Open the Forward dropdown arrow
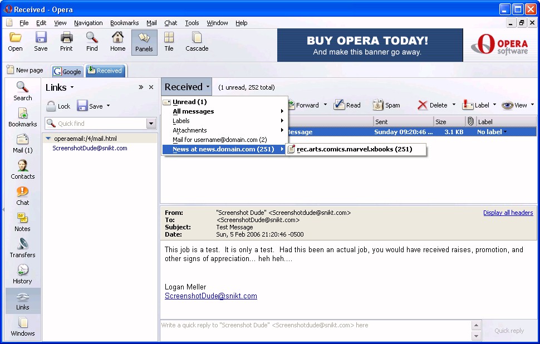This screenshot has height=344, width=540. pos(325,105)
